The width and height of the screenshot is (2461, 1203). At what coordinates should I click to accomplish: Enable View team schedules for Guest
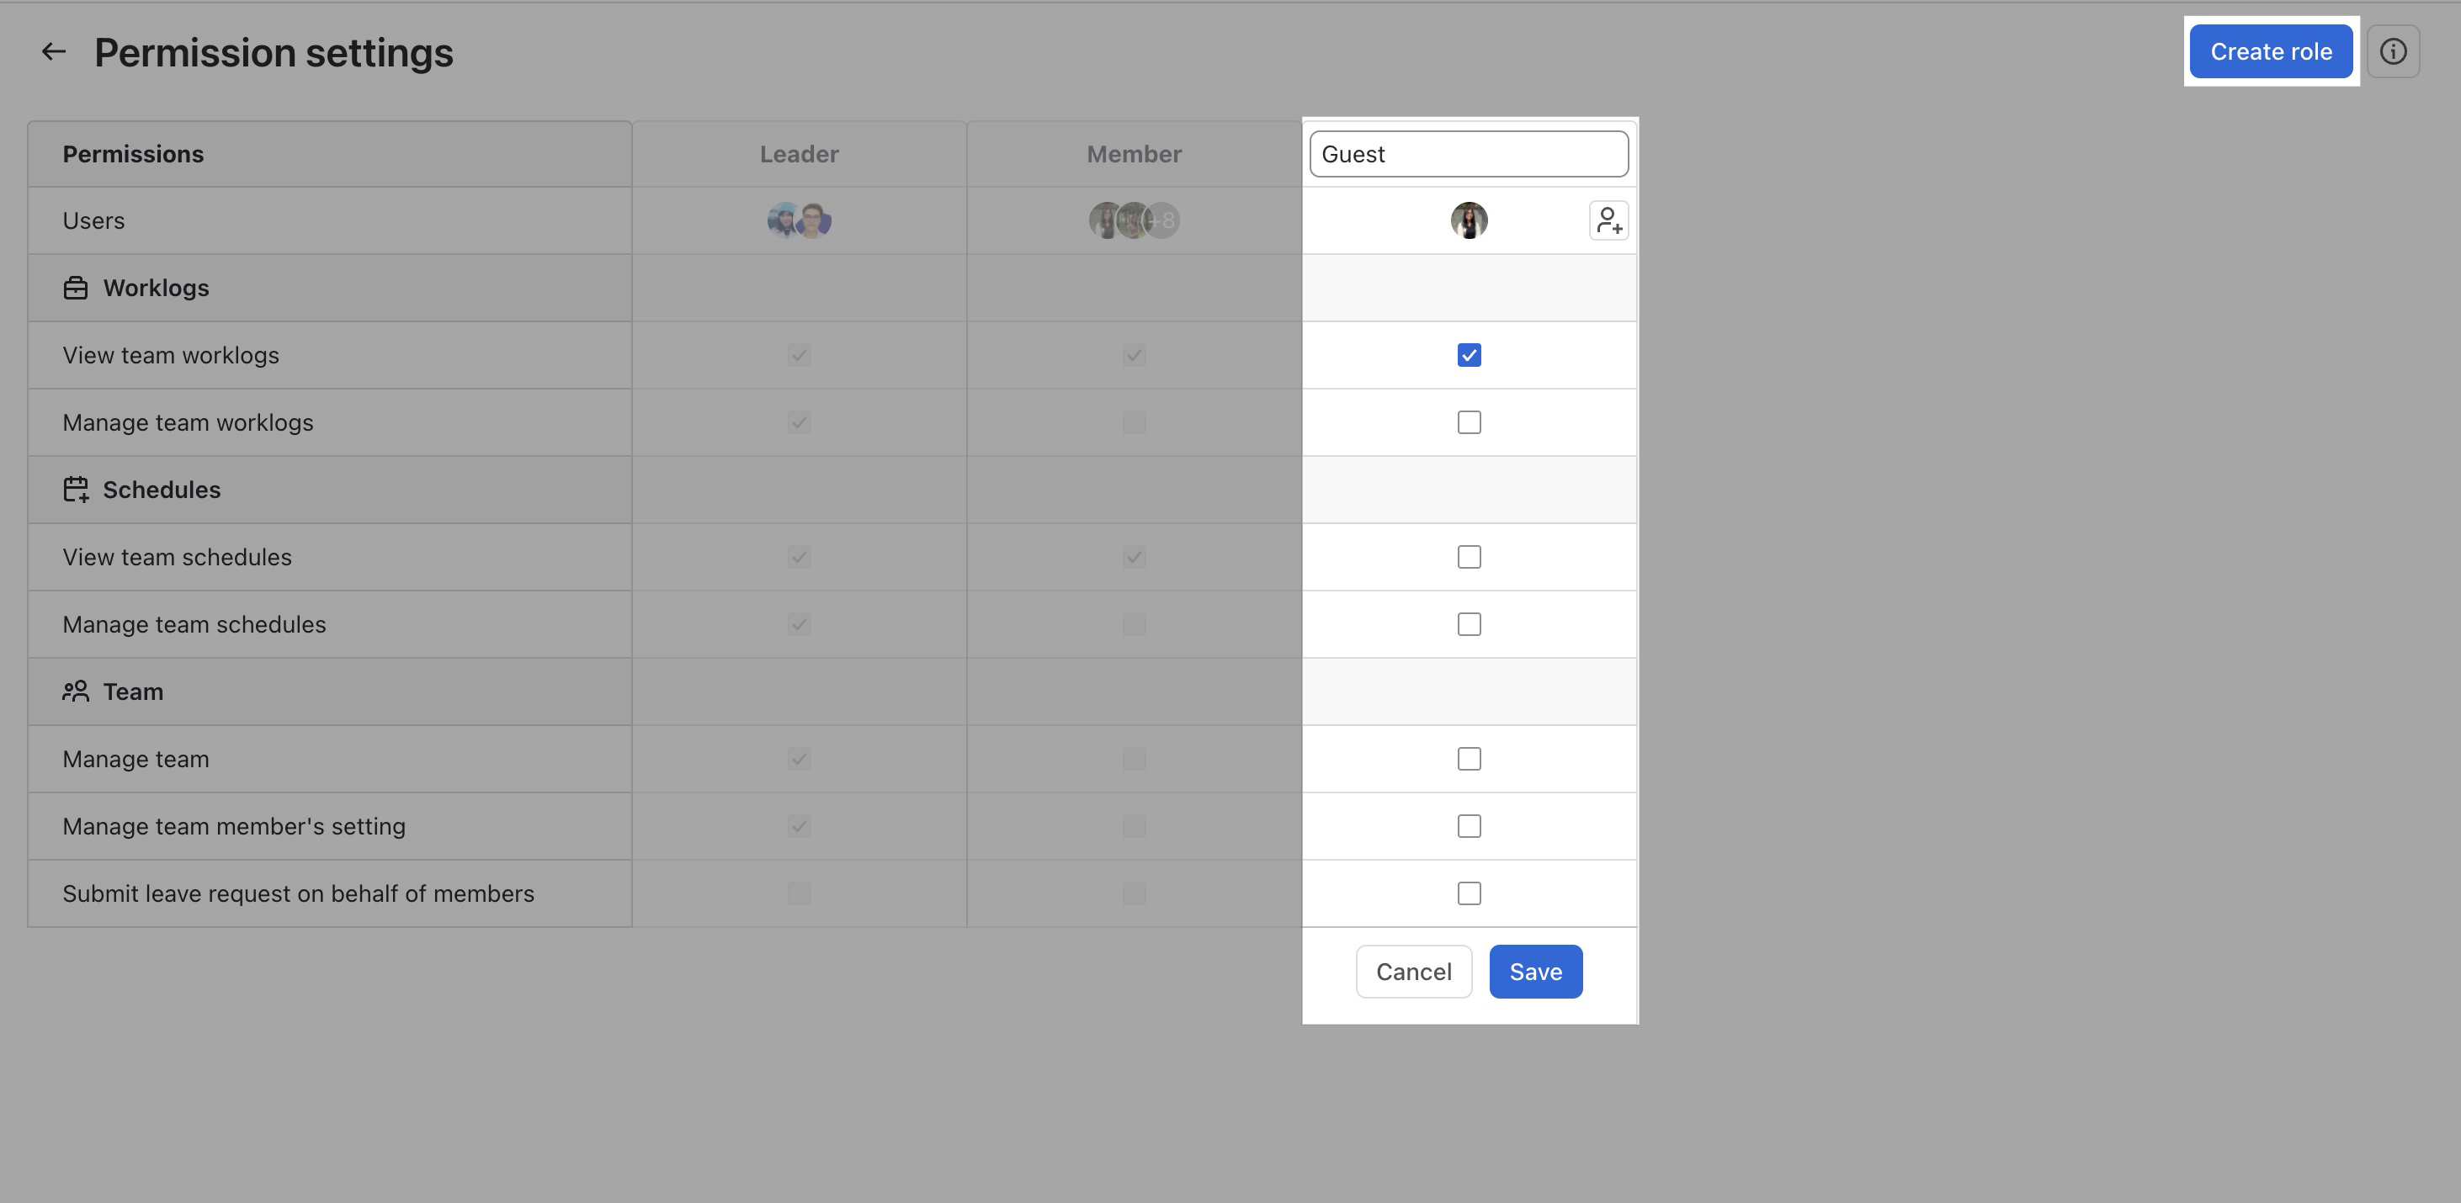click(1469, 557)
